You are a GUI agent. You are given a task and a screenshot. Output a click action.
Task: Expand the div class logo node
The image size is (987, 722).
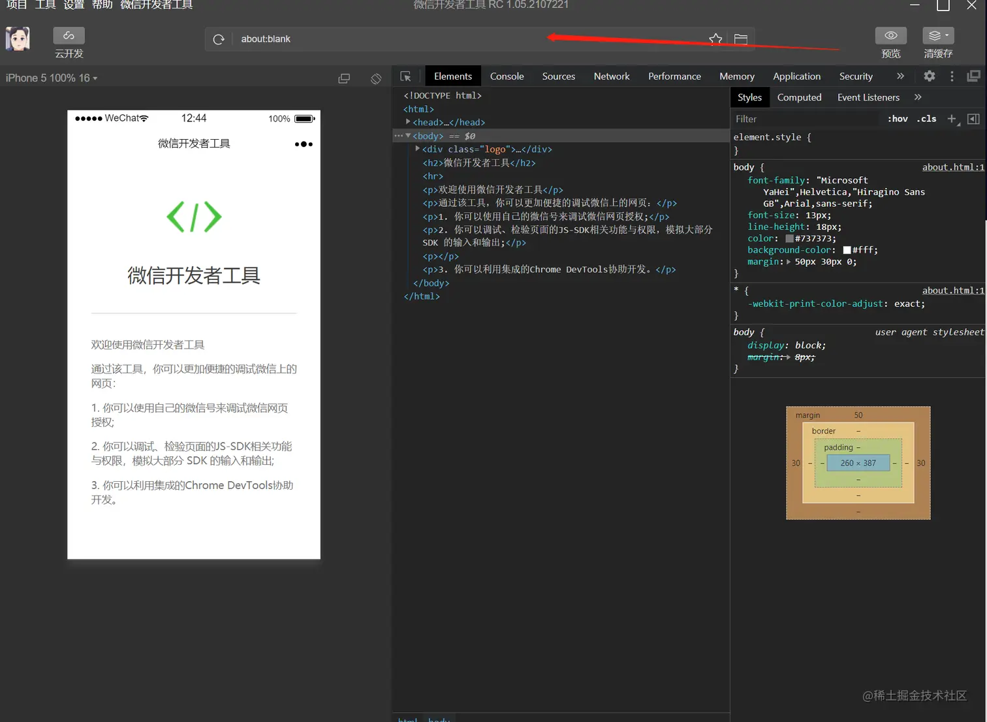[417, 149]
